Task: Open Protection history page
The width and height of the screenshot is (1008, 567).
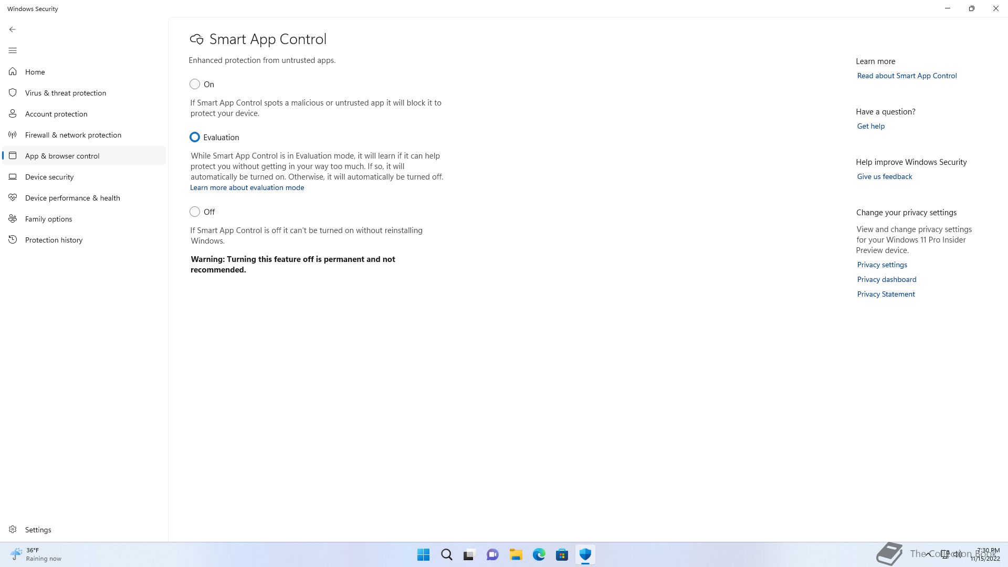Action: click(84, 239)
